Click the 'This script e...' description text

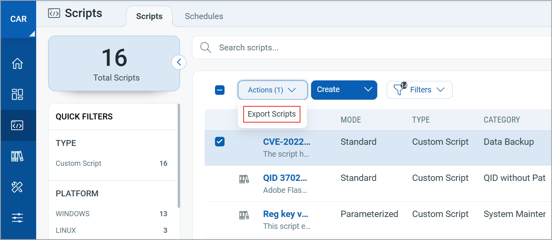[x=287, y=226]
